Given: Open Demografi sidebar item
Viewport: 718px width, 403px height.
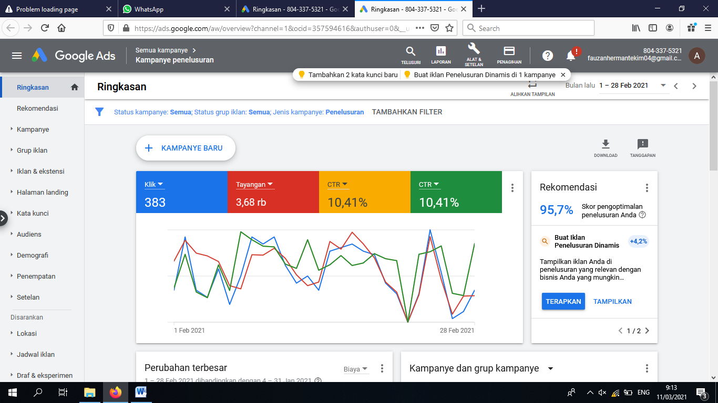Looking at the screenshot, I should (42, 255).
